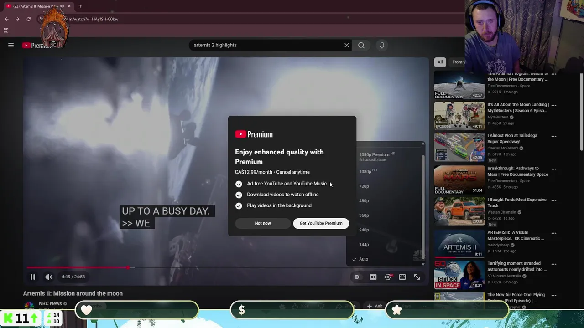Open options for New Air Force One video
Viewport: 584px width, 328px height.
(x=554, y=296)
